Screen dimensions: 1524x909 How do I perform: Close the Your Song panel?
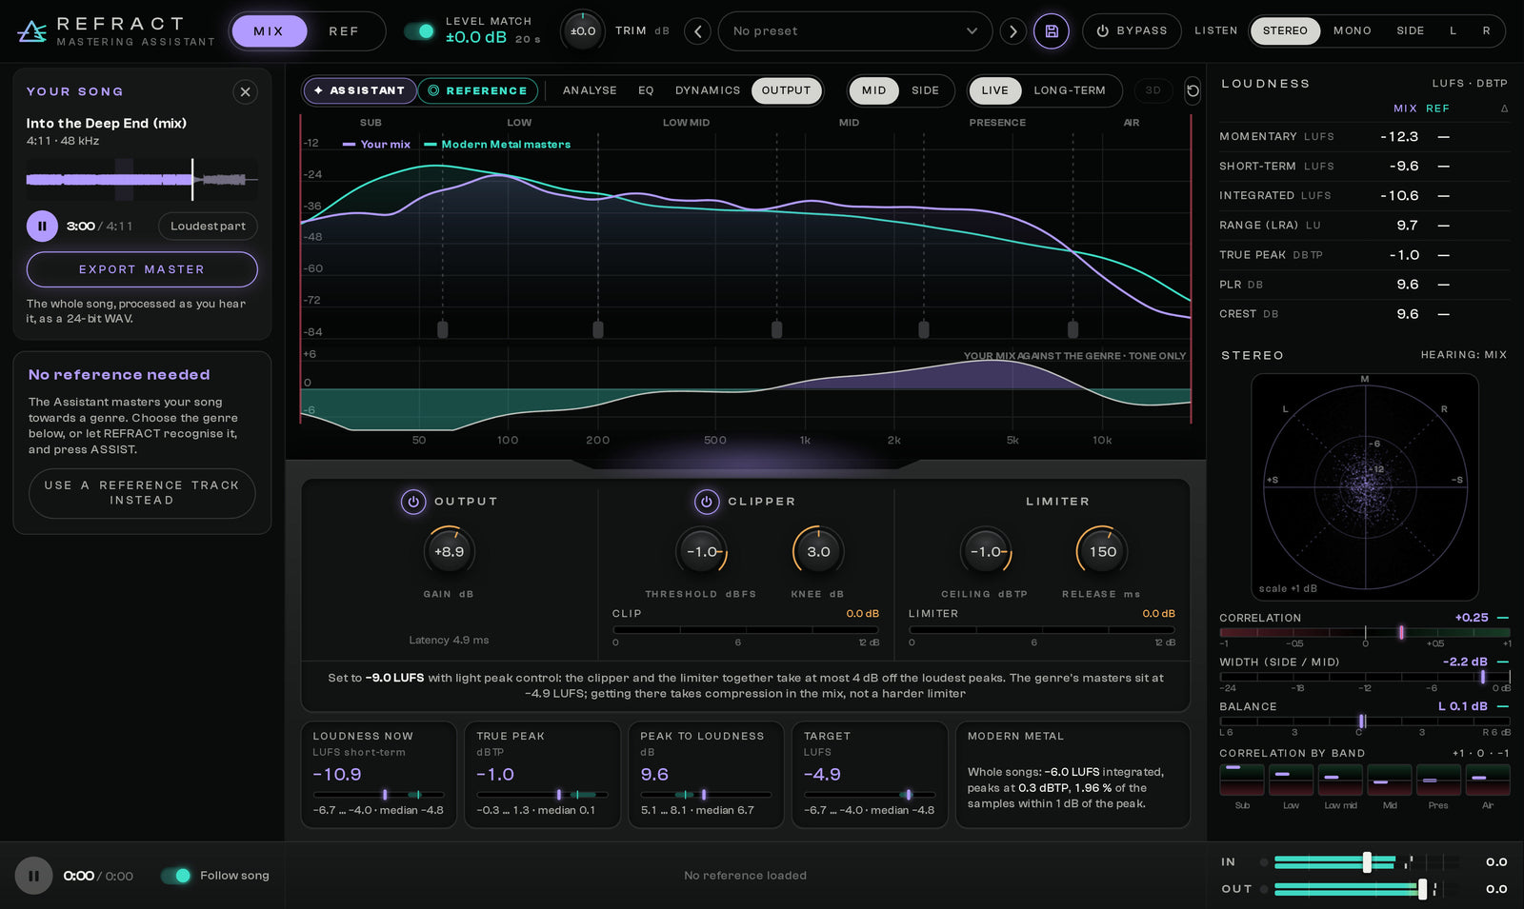(x=246, y=91)
